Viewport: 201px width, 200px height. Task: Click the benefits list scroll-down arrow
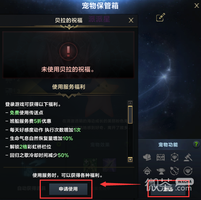coord(130,160)
